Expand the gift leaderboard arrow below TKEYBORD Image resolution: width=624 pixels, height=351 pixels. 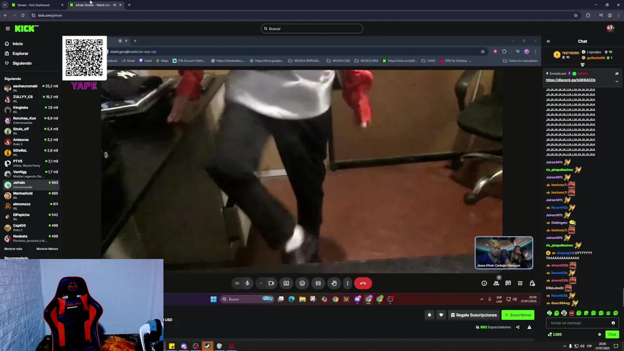tap(582, 64)
